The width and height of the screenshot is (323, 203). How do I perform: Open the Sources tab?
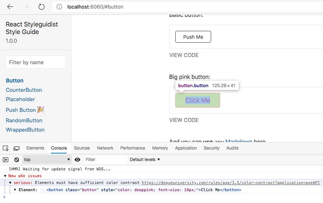82,148
